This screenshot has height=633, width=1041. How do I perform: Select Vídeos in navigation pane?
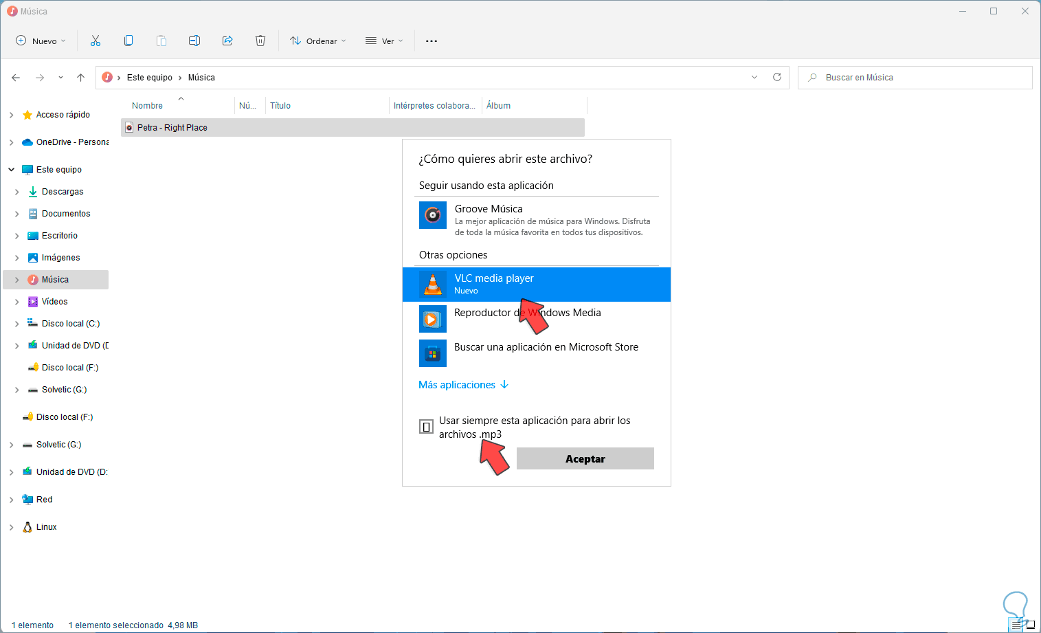tap(56, 302)
